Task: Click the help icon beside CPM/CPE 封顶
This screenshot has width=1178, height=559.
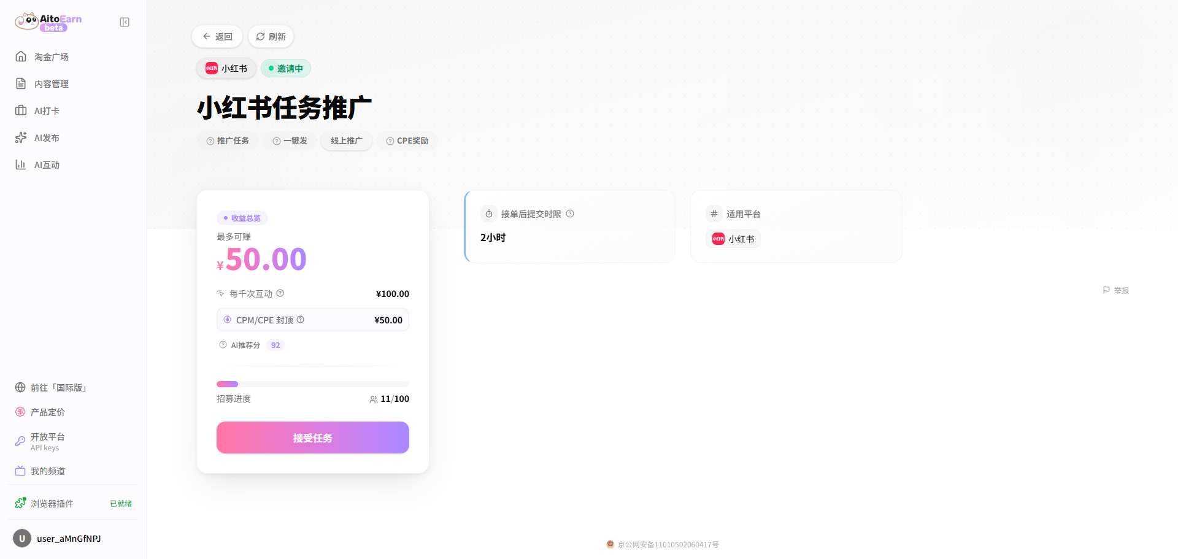Action: click(301, 320)
